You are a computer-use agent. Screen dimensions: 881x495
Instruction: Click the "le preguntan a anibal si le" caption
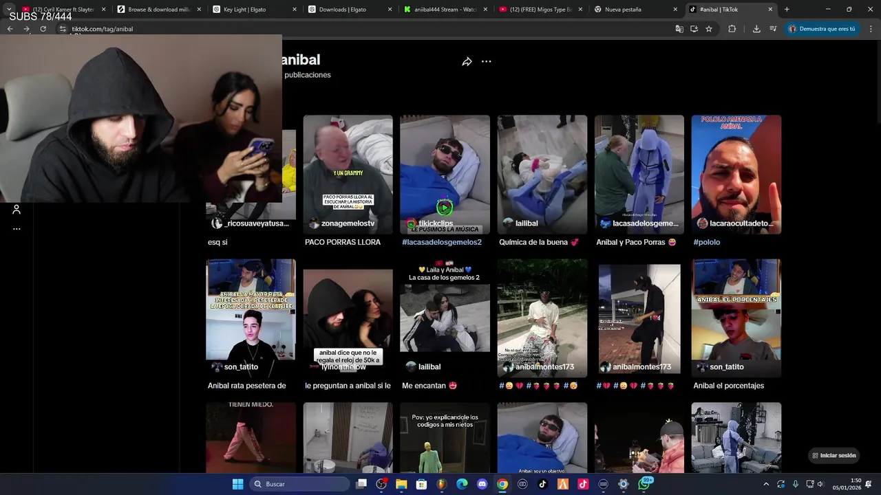[348, 386]
